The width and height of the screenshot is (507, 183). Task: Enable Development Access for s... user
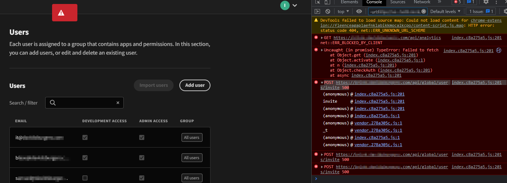85,178
